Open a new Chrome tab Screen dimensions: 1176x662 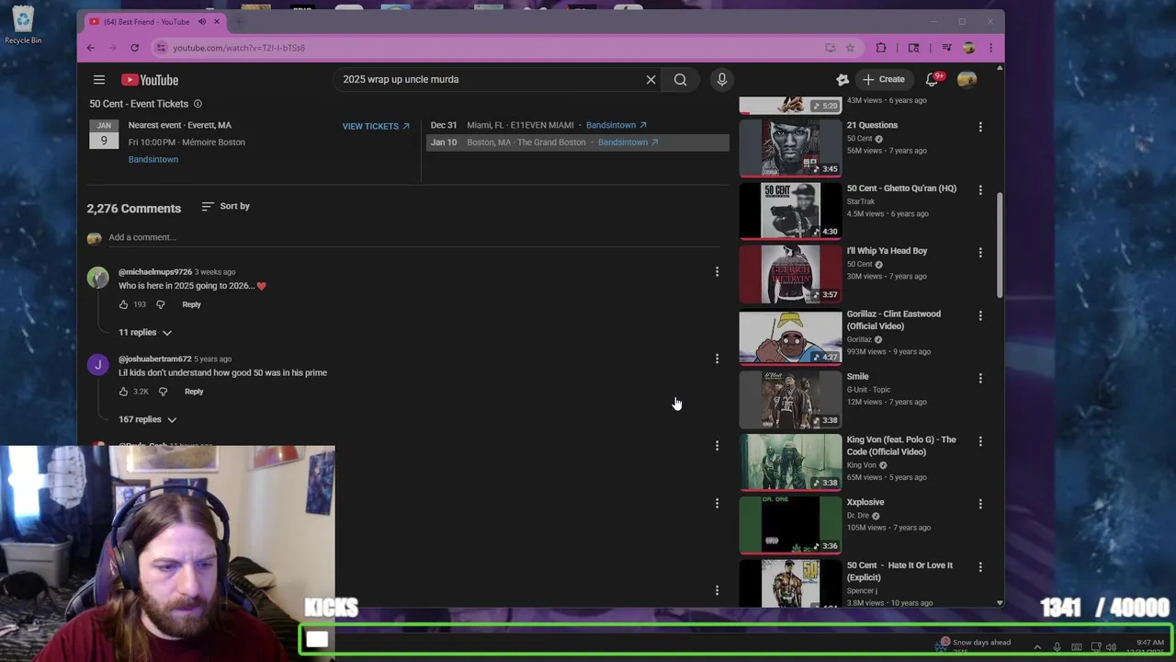pos(239,21)
